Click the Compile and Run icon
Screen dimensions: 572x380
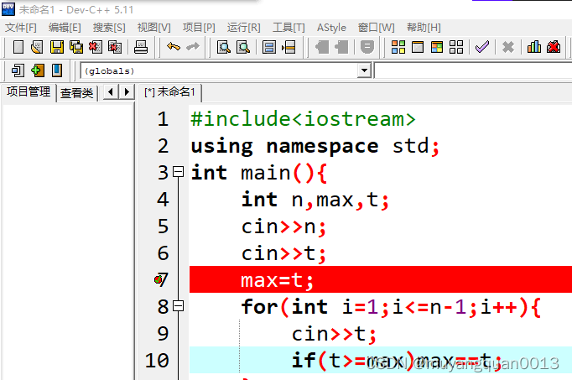(x=437, y=47)
